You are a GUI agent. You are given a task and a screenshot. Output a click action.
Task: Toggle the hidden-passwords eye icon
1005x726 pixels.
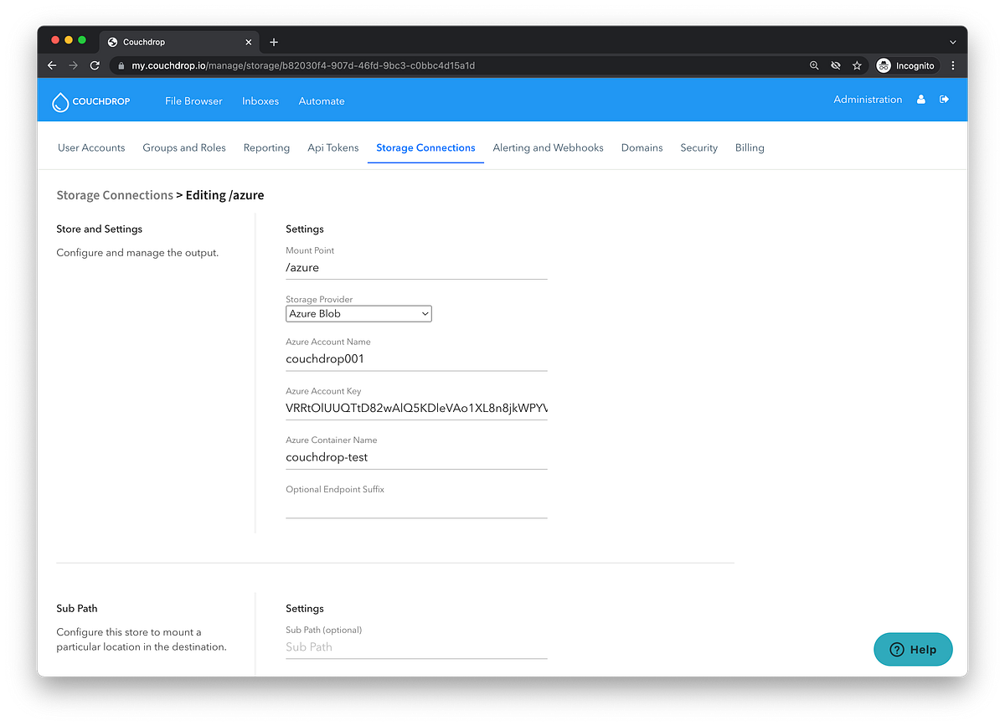pos(835,65)
